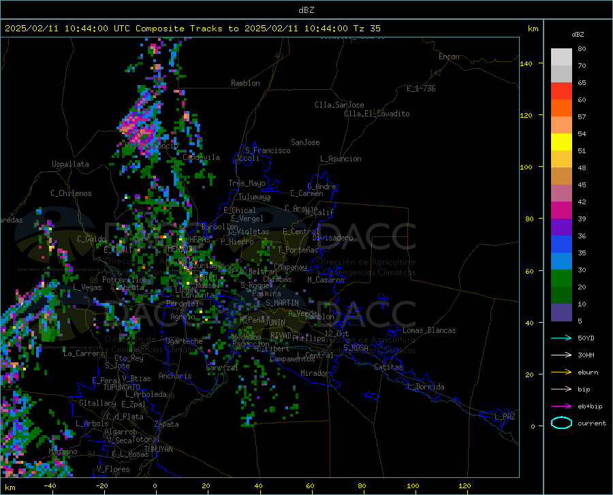
Task: Click the 100 km tick on right axis
Action: click(526, 167)
